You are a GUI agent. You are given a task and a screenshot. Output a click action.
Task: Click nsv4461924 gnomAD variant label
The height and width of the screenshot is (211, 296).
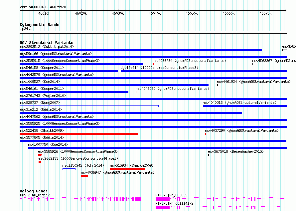254,82
